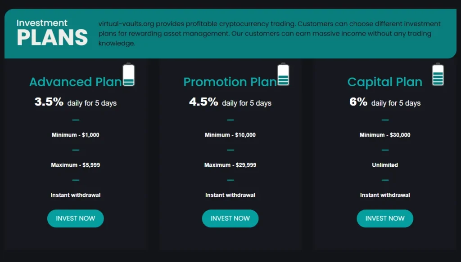Select the Capital Plan heading

point(384,82)
